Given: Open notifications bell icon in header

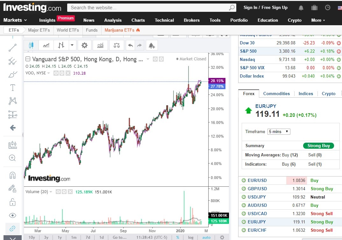Looking at the screenshot, I should pos(301,8).
